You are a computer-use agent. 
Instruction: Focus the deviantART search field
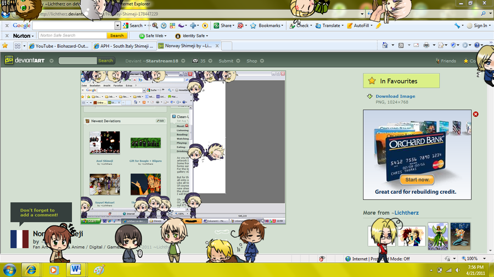click(77, 61)
